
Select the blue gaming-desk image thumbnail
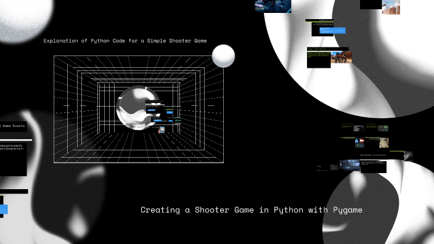(273, 6)
